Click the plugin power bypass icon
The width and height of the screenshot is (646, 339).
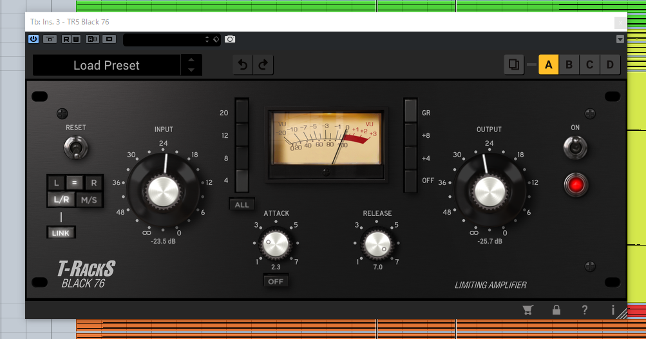click(x=33, y=39)
